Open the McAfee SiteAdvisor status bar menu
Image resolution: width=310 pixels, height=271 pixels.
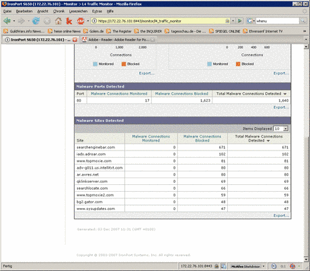(248, 266)
